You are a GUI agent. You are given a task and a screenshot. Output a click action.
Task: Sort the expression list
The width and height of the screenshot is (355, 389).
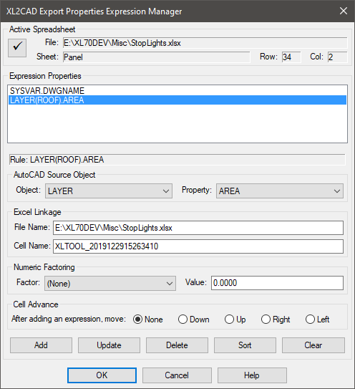point(245,345)
